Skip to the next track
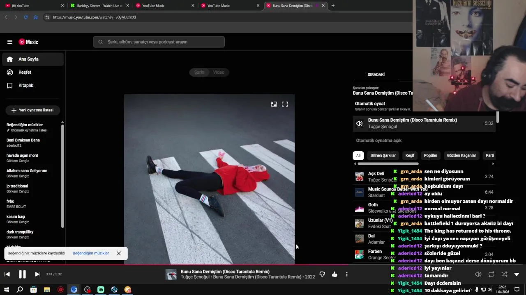The height and width of the screenshot is (295, 526). click(37, 274)
